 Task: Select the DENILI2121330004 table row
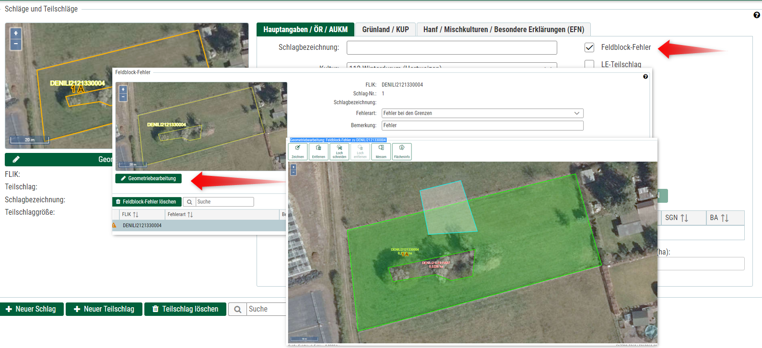pyautogui.click(x=142, y=226)
